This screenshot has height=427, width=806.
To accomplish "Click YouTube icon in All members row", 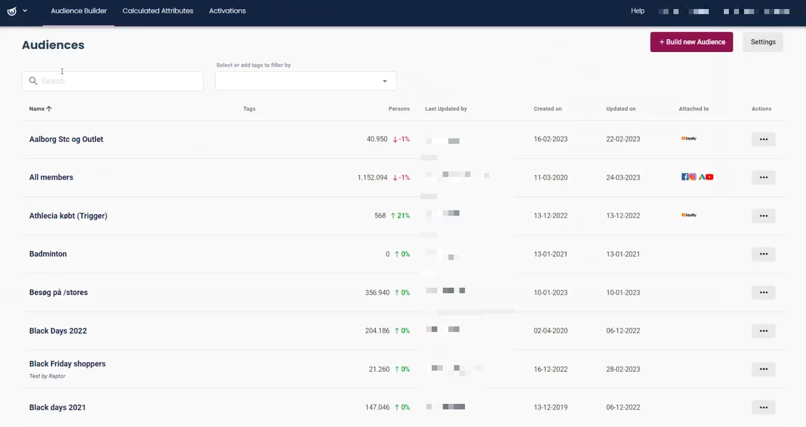I will pos(709,177).
